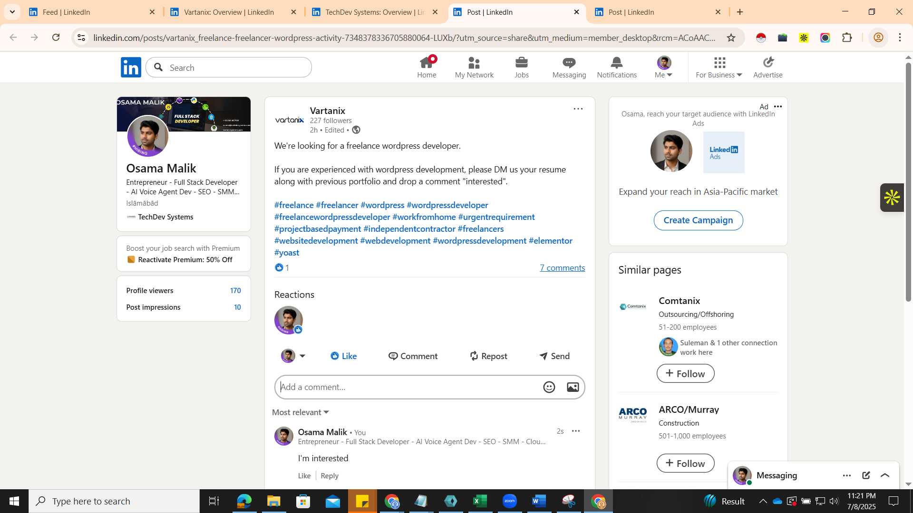Switch to the Feed | LinkedIn tab
The height and width of the screenshot is (513, 913).
tap(90, 12)
